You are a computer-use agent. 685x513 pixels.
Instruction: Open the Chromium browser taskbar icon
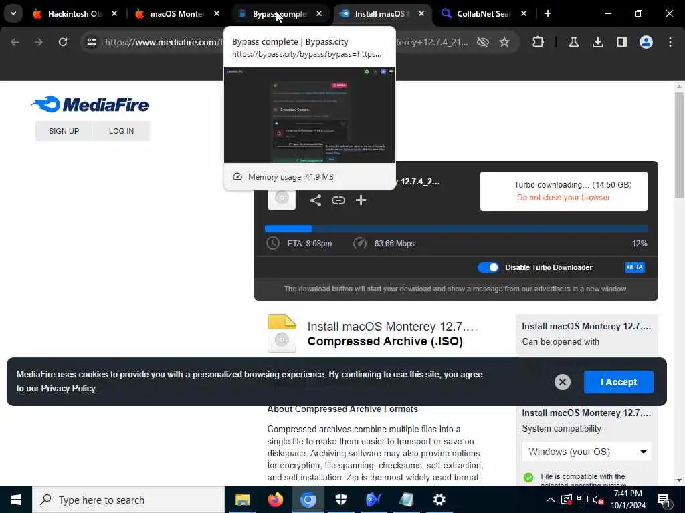coord(308,500)
